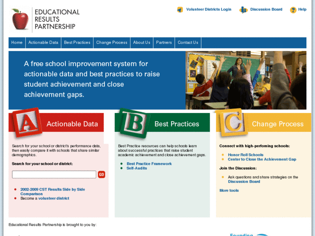
Task: Open the Volunteer Districts Login link
Action: point(209,10)
